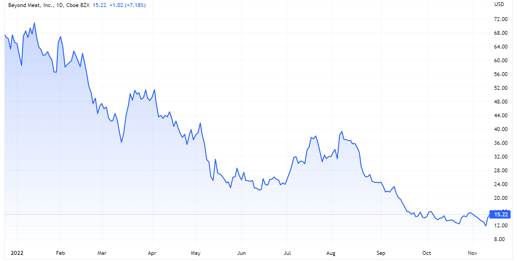517x261 pixels.
Task: Click the 68.00 price axis label
Action: point(501,33)
